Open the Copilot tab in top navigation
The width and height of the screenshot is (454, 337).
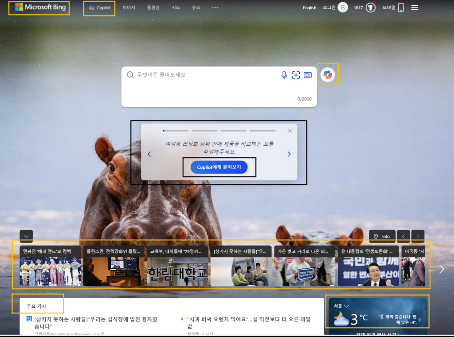100,8
